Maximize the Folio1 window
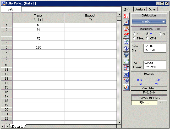This screenshot has height=129, width=170. click(x=162, y=3)
